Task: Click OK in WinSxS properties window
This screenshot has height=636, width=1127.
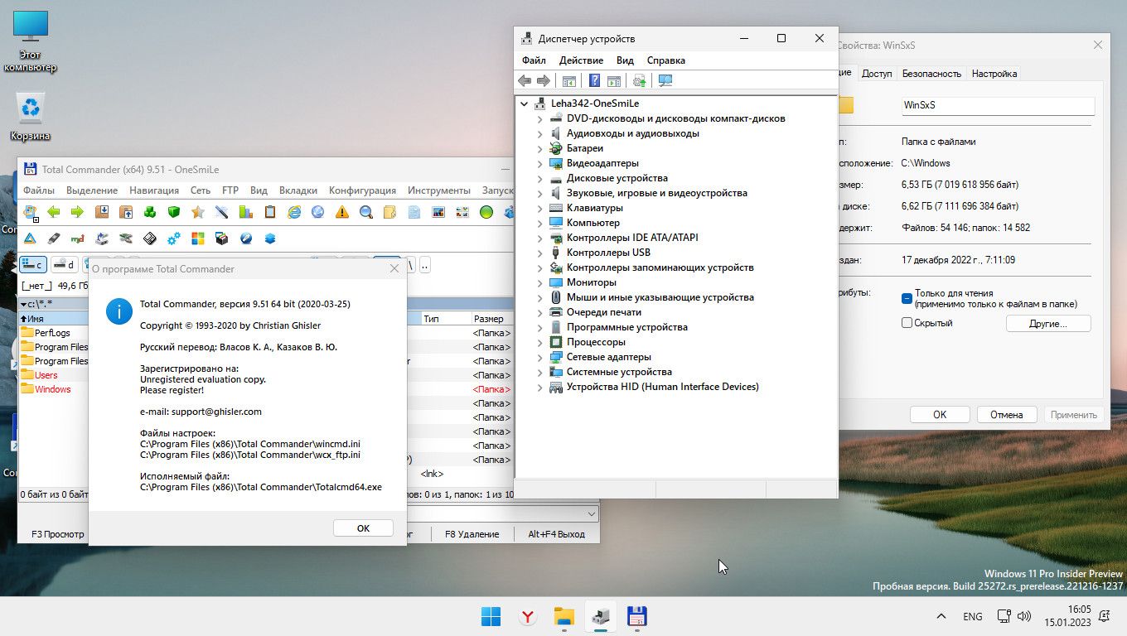Action: pos(940,415)
